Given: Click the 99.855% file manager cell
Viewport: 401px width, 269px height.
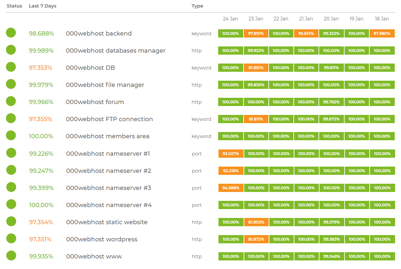Looking at the screenshot, I should point(256,85).
